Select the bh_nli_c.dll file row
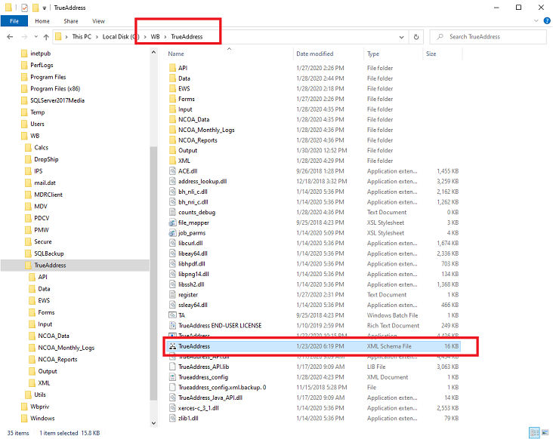The image size is (553, 439). pyautogui.click(x=314, y=192)
